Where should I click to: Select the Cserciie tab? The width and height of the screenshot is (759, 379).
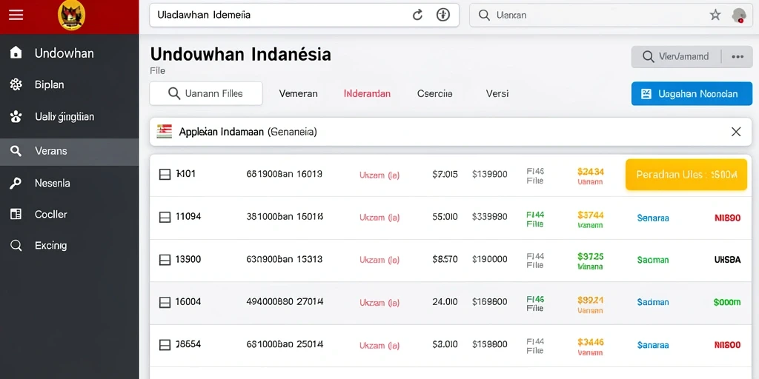pyautogui.click(x=434, y=94)
